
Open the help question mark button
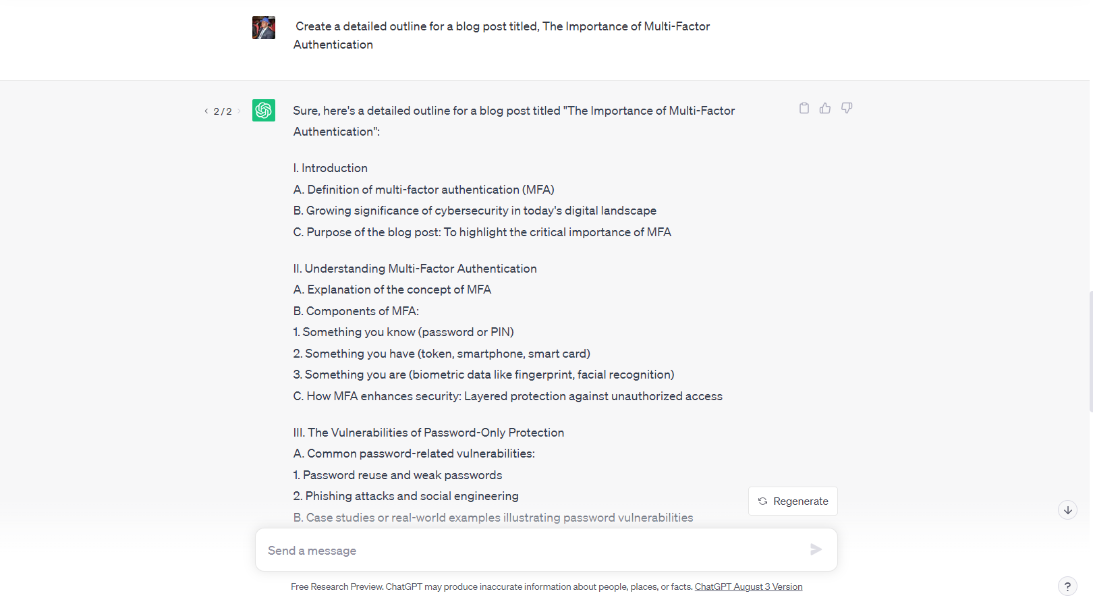tap(1067, 586)
